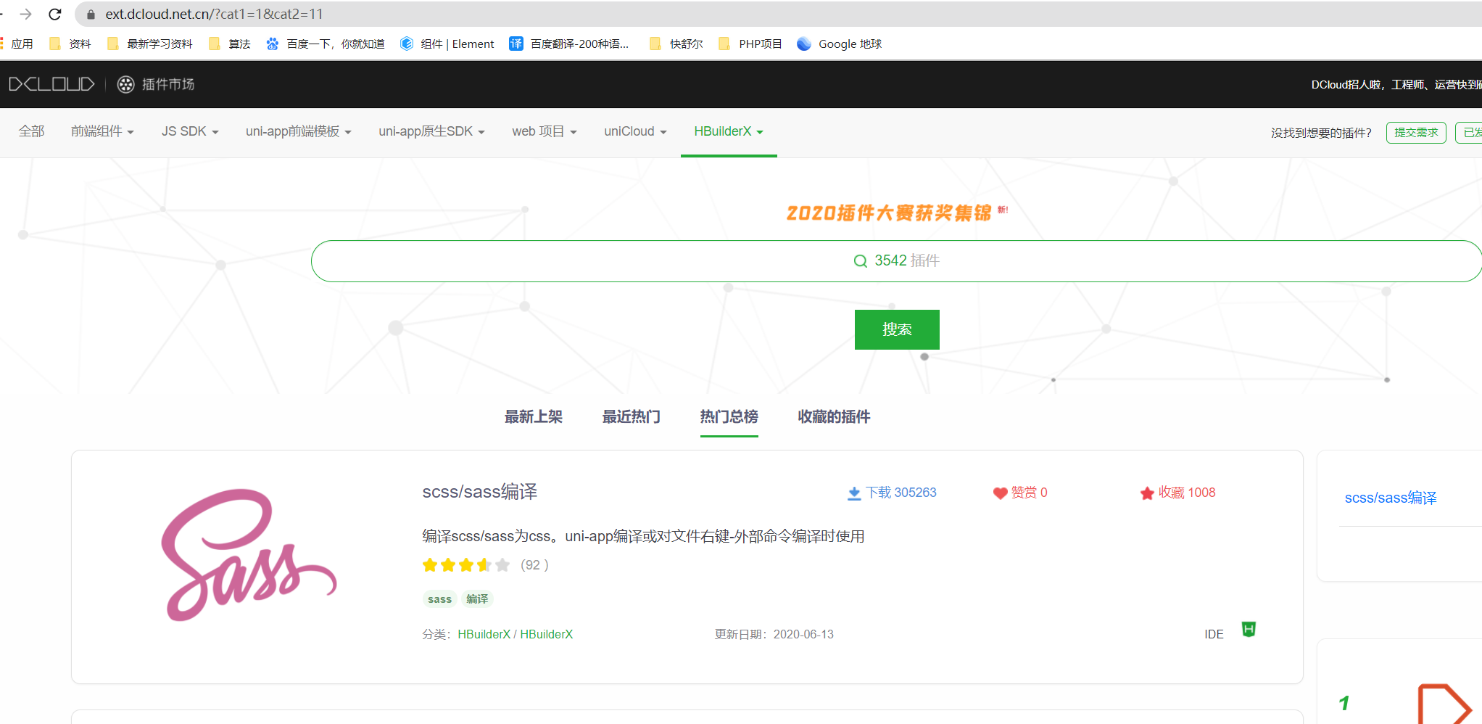1482x724 pixels.
Task: Click the 下载 305263 download icon
Action: pyautogui.click(x=854, y=493)
